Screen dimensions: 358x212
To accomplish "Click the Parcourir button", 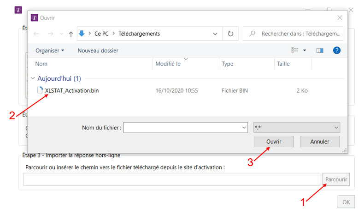I will (336, 179).
